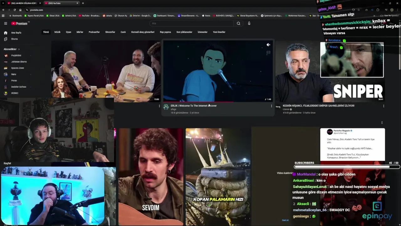This screenshot has width=401, height=226.
Task: Open the site info icon in address bar
Action: pos(27,10)
